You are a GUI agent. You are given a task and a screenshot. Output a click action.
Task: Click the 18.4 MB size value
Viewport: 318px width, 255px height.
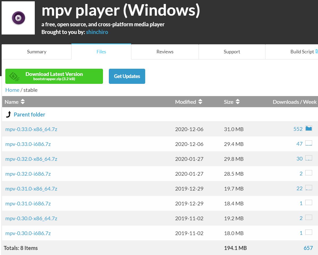click(234, 204)
